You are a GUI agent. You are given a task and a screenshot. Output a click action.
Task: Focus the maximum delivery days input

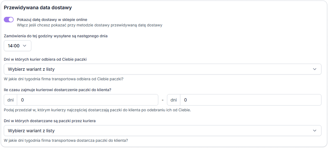pyautogui.click(x=251, y=100)
